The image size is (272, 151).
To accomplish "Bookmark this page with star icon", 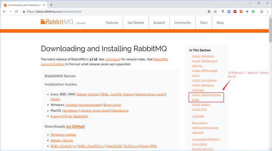I will pyautogui.click(x=215, y=12).
